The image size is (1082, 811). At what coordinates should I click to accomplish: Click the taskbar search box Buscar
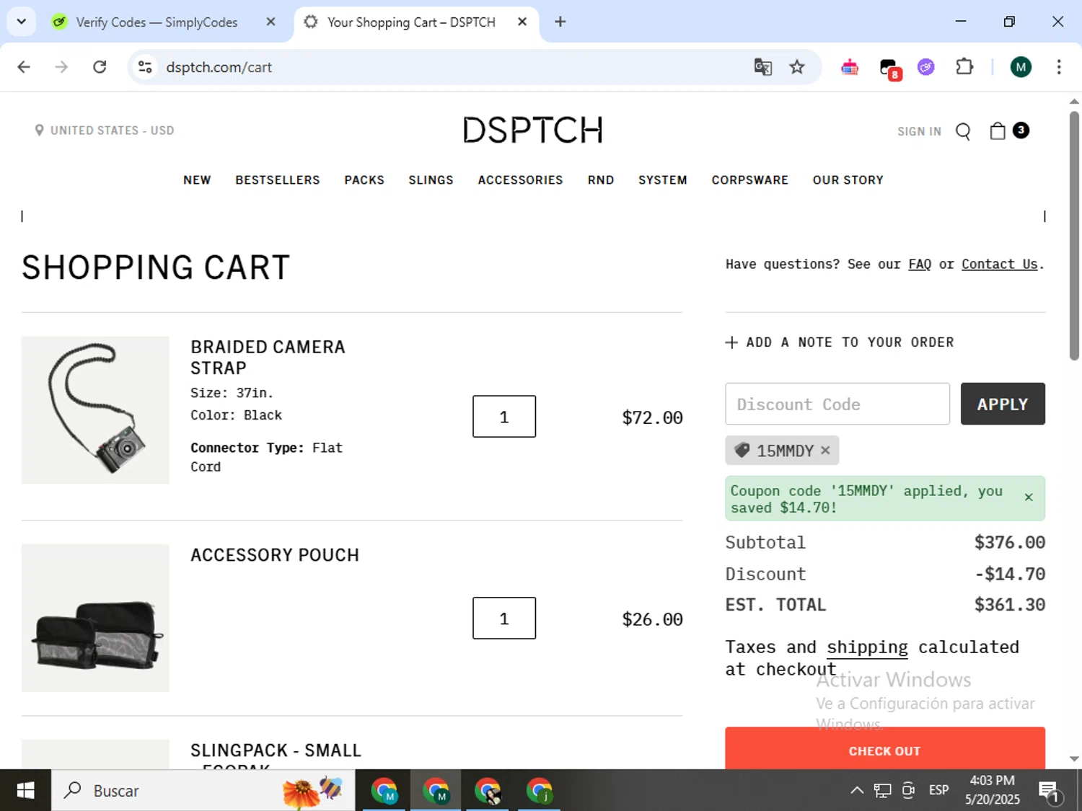203,791
